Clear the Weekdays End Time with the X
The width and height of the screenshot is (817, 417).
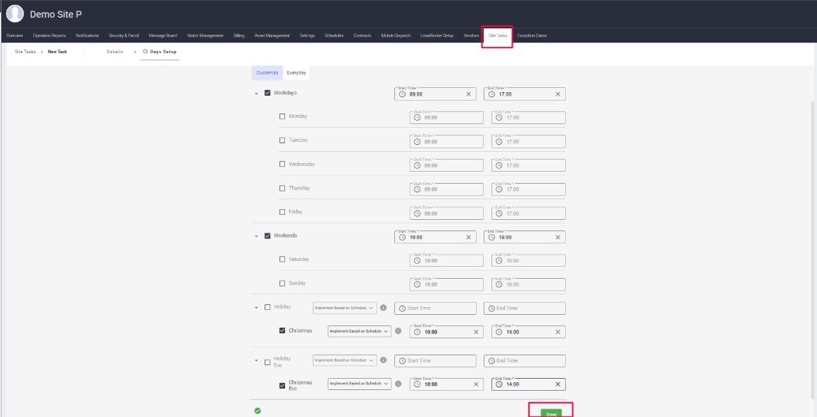point(557,94)
